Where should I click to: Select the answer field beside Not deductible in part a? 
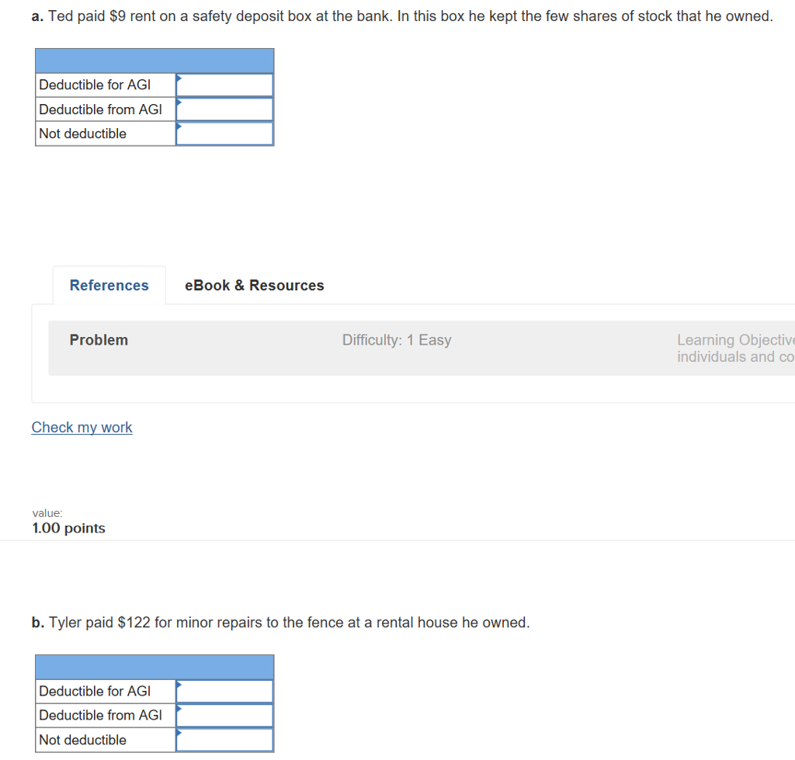point(224,133)
